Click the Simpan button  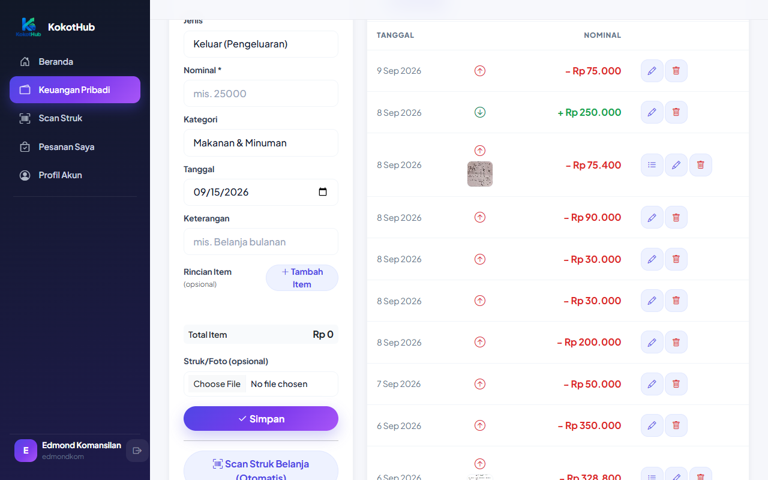click(x=261, y=419)
